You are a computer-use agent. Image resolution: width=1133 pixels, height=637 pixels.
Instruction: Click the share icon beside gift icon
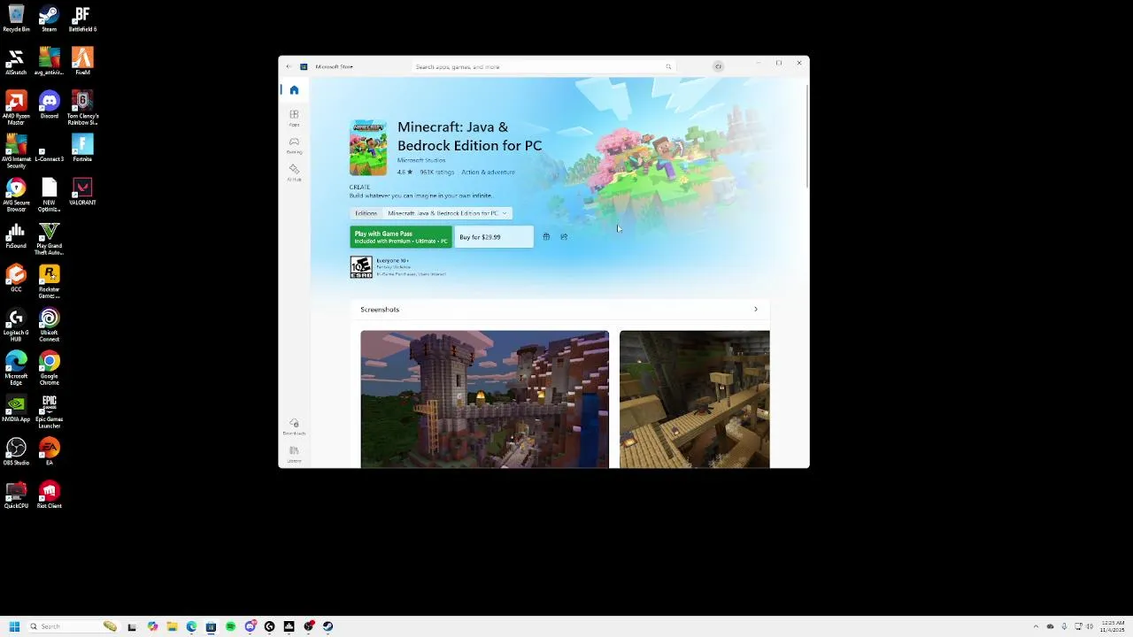tap(564, 237)
